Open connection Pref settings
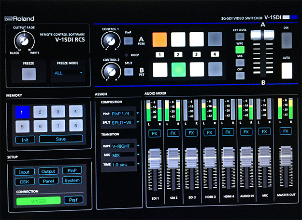Screen dimensions: 302x220 73,200
